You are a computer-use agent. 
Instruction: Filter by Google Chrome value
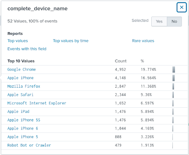point(21,70)
